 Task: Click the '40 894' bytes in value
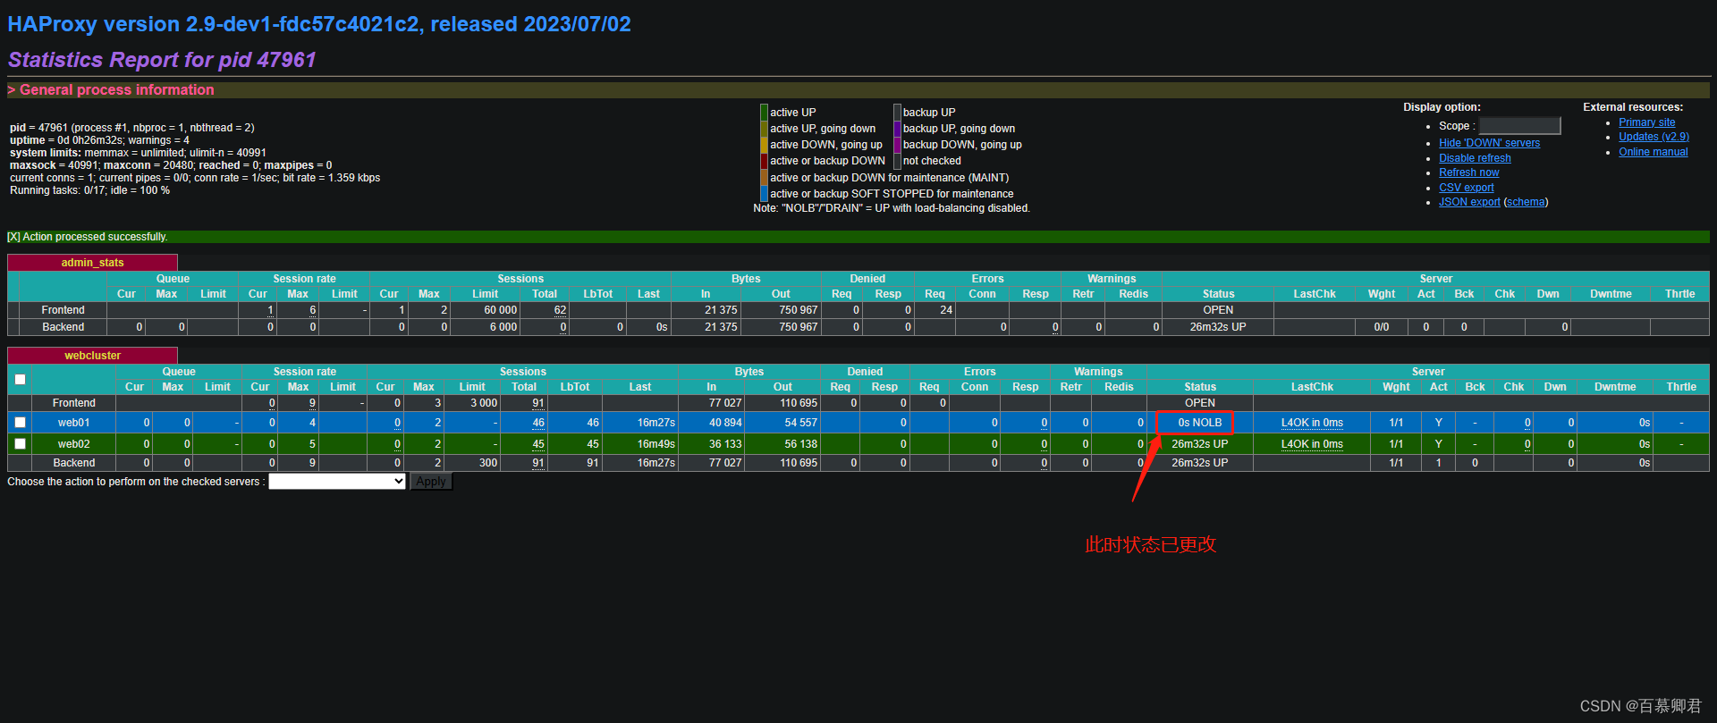(x=725, y=423)
